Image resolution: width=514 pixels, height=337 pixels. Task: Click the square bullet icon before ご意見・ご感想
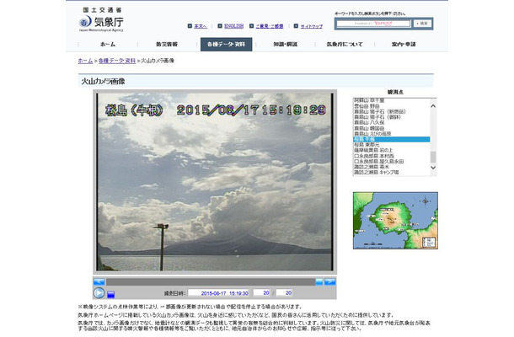tap(251, 26)
